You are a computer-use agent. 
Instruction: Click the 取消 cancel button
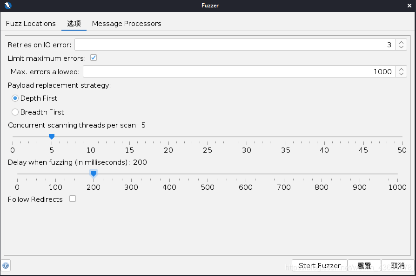point(398,265)
